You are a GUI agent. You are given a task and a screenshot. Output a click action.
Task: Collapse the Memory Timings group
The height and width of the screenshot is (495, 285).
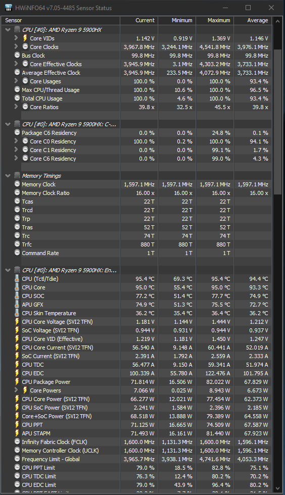coord(8,176)
